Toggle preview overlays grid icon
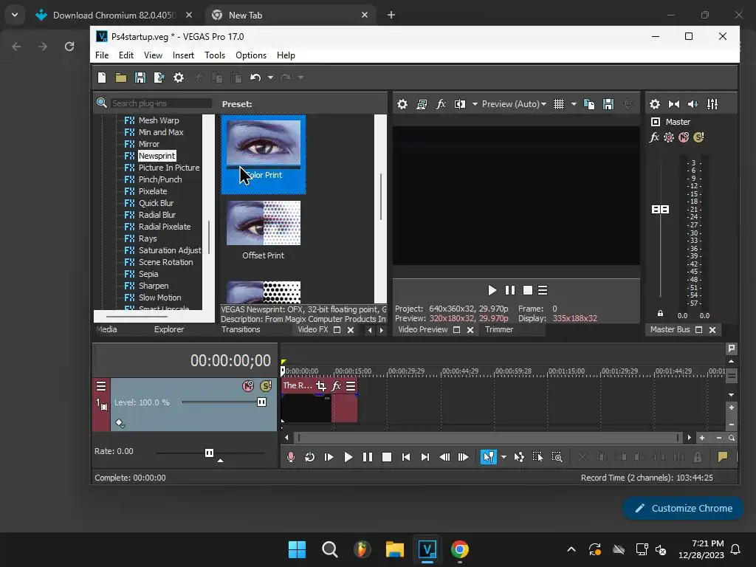This screenshot has height=567, width=756. 559,104
